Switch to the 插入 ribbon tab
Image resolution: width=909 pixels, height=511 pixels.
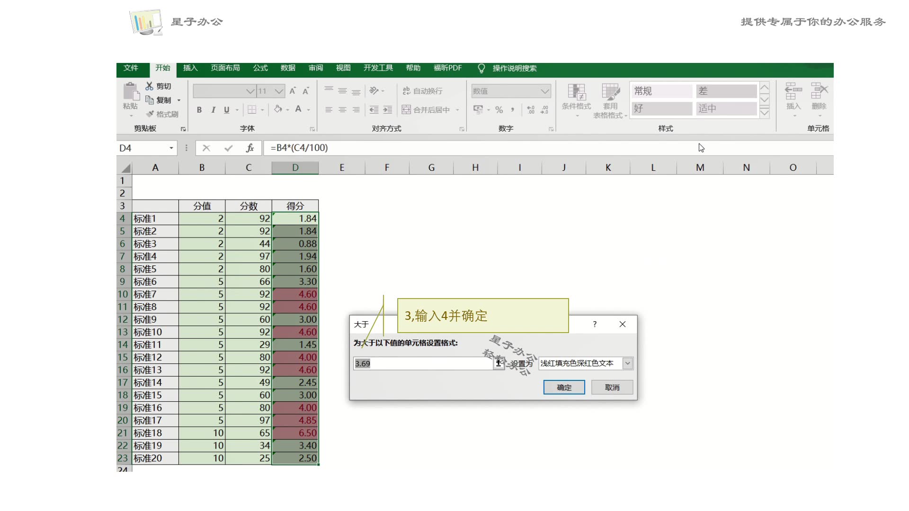coord(190,68)
